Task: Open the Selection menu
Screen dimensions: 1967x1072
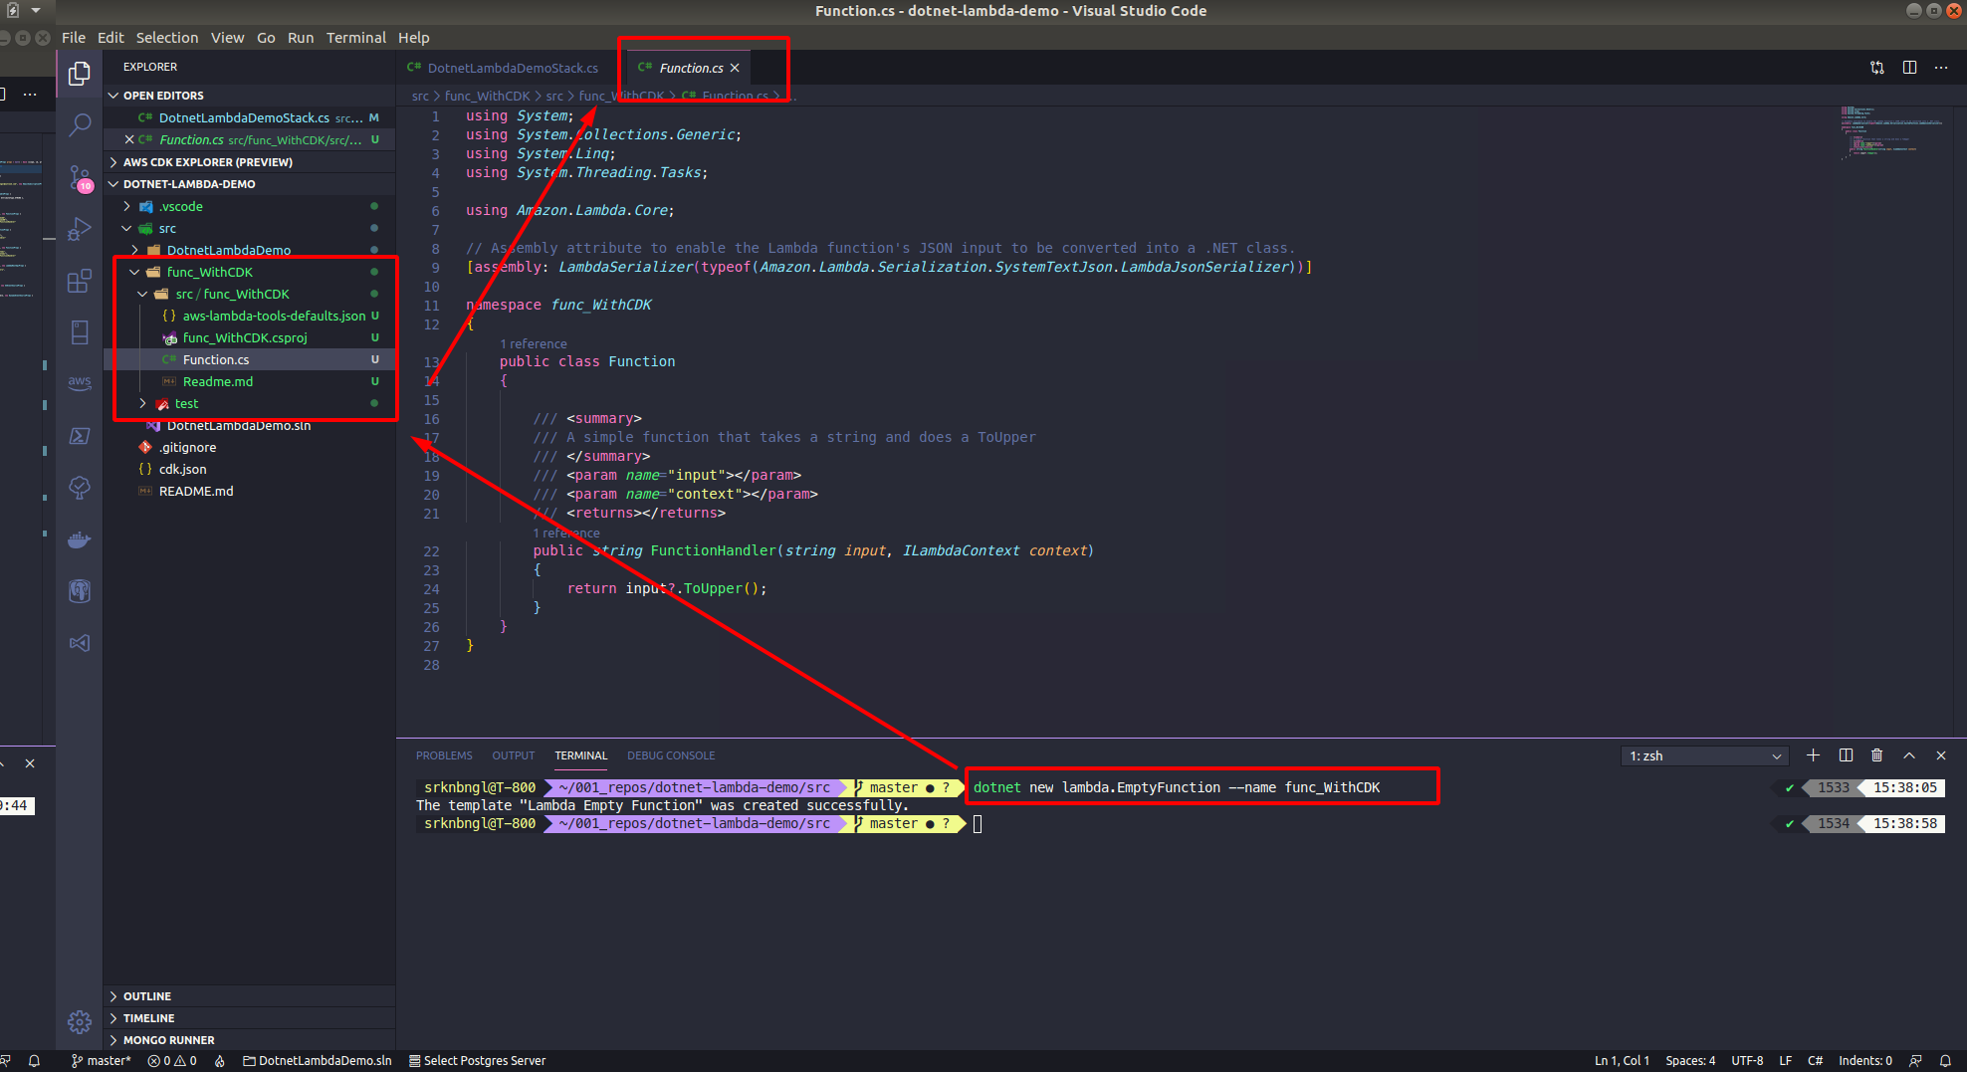Action: pyautogui.click(x=167, y=38)
